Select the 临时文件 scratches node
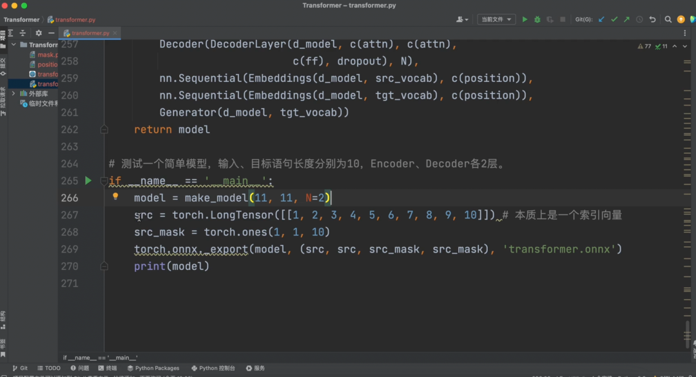This screenshot has height=377, width=696. (x=39, y=104)
